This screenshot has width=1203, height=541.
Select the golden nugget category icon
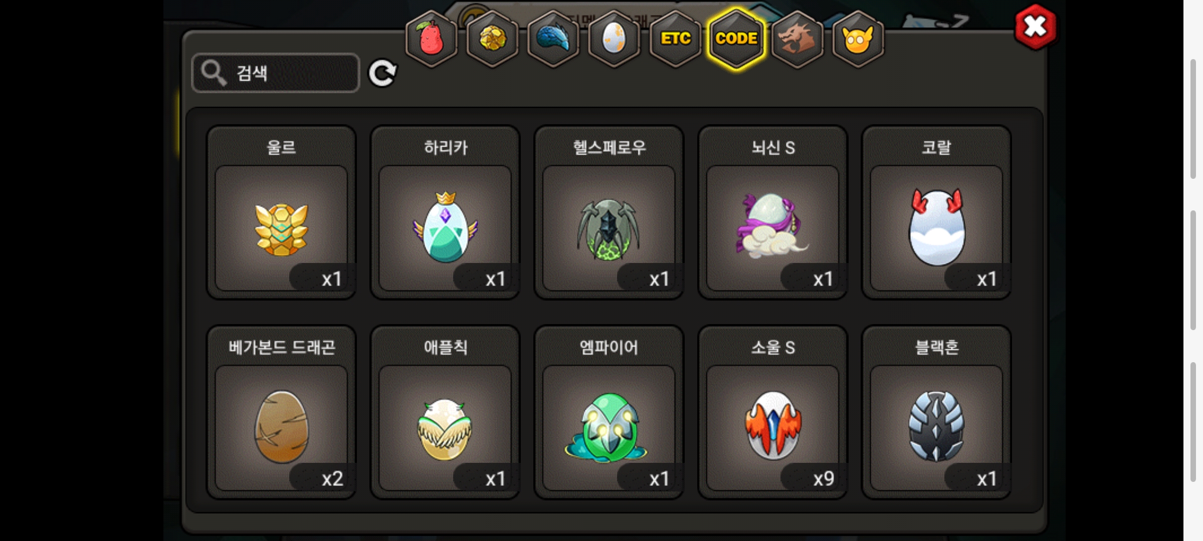(x=492, y=39)
